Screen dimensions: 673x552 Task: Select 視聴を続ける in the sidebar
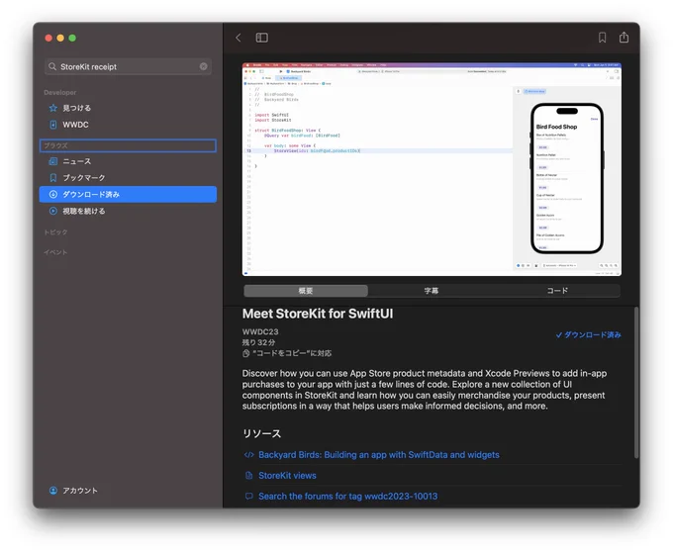point(128,211)
